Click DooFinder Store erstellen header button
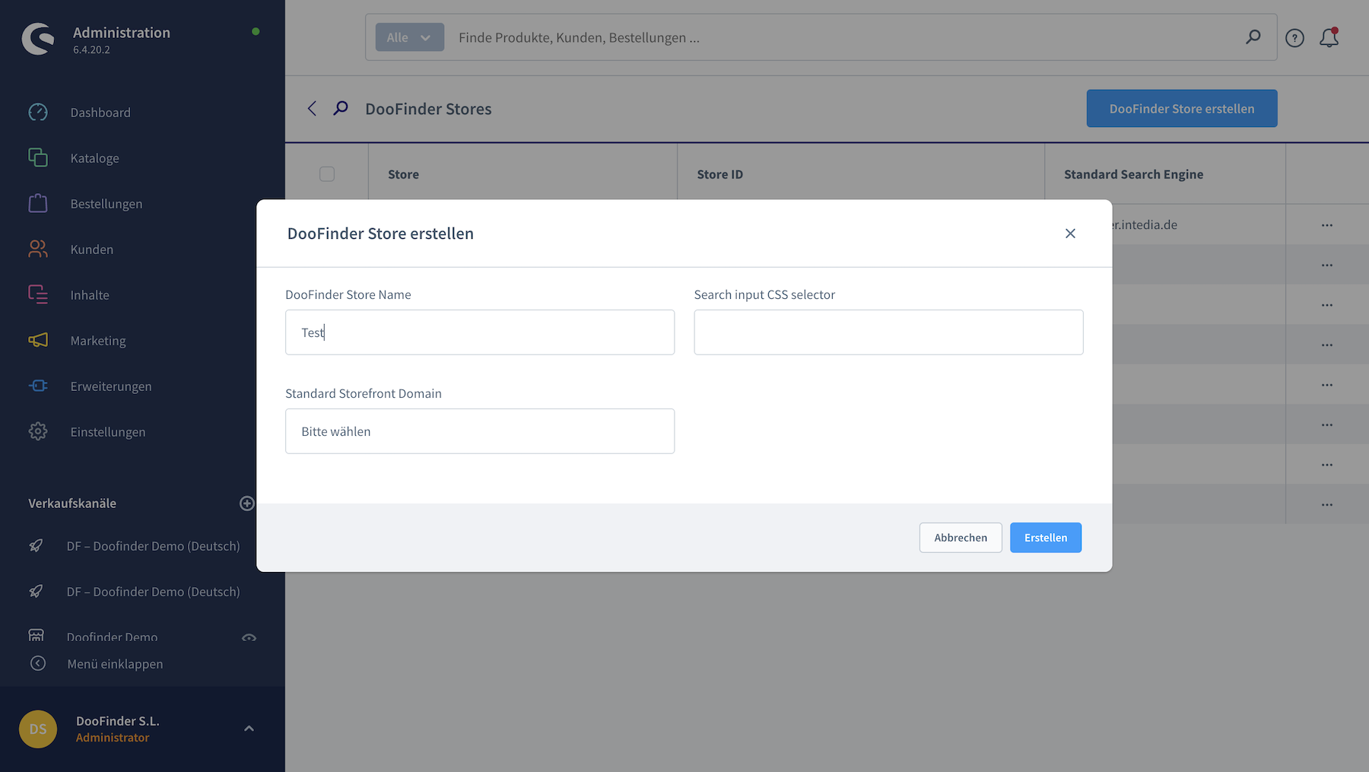This screenshot has height=772, width=1369. [x=1182, y=109]
